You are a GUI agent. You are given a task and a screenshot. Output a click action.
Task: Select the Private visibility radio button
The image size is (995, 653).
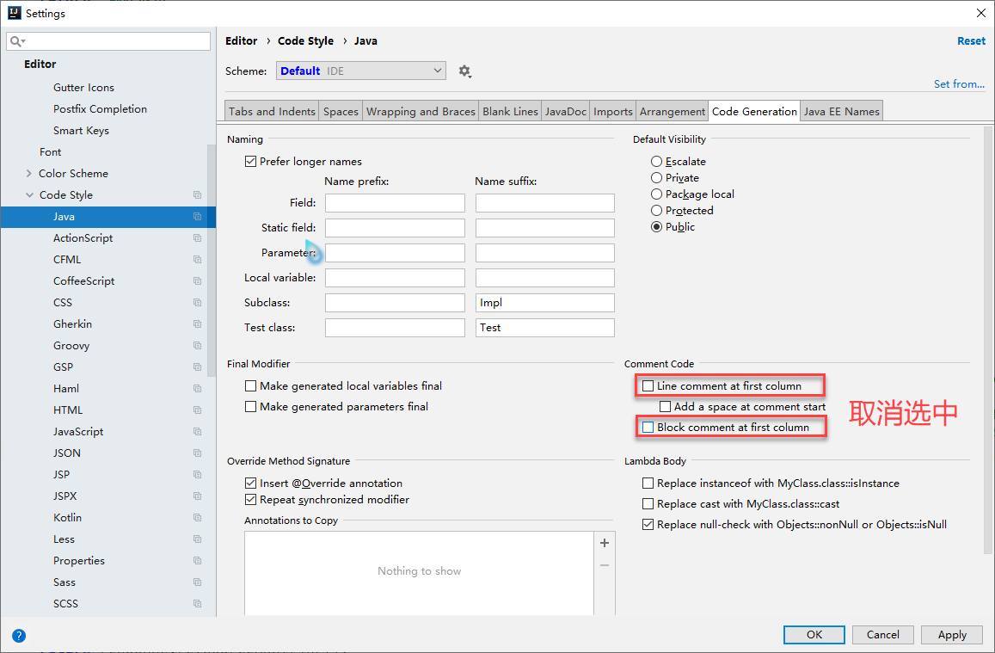click(657, 178)
